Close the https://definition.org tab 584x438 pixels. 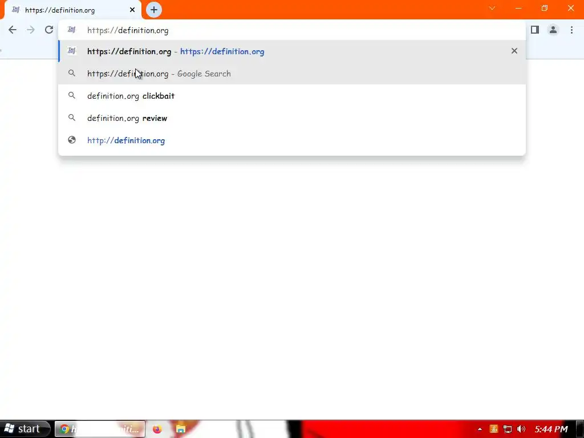[x=132, y=10]
